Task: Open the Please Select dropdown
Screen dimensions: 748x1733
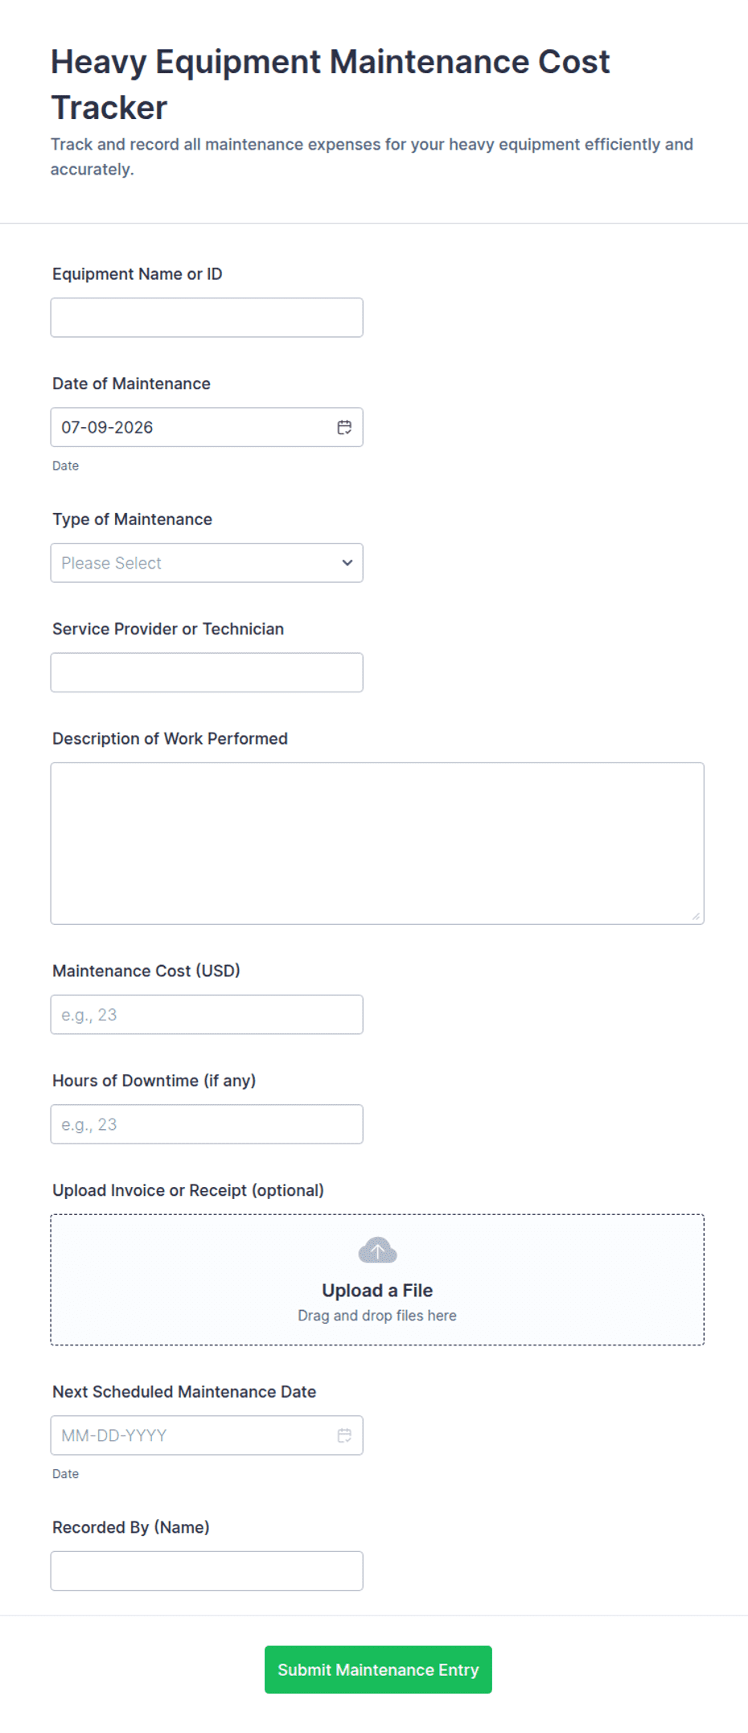Action: point(207,563)
